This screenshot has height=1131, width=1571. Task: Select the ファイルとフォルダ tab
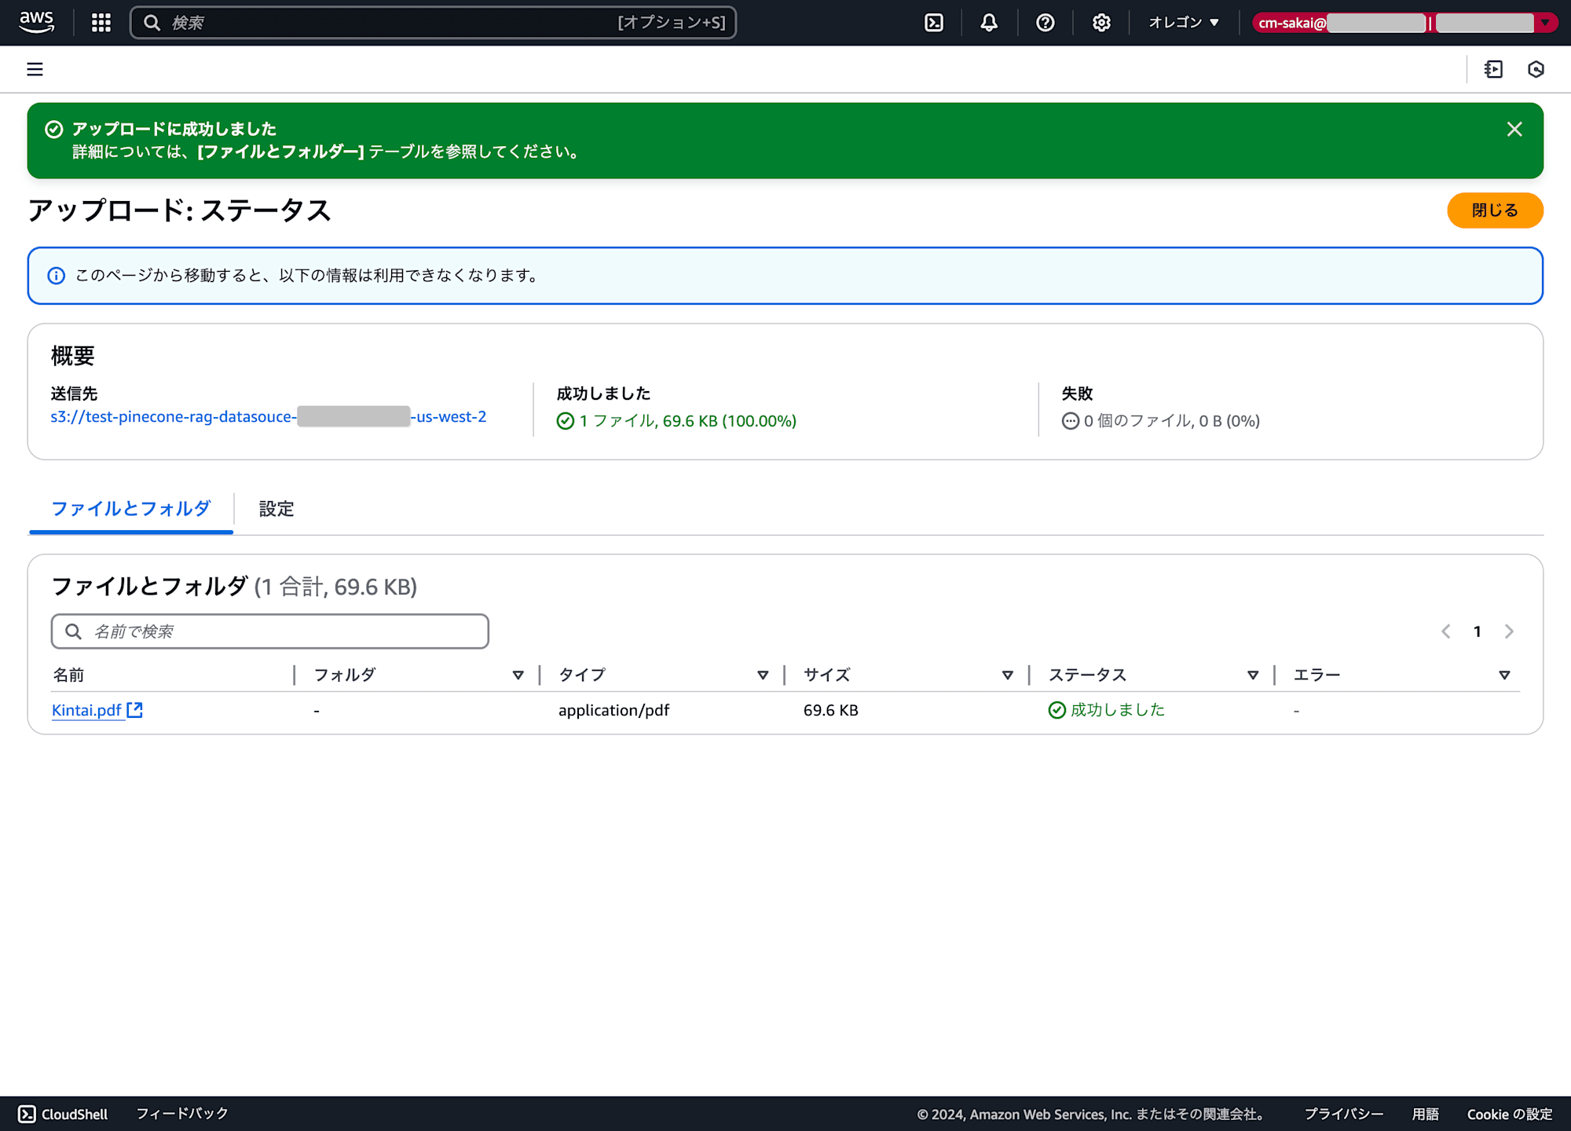tap(131, 509)
